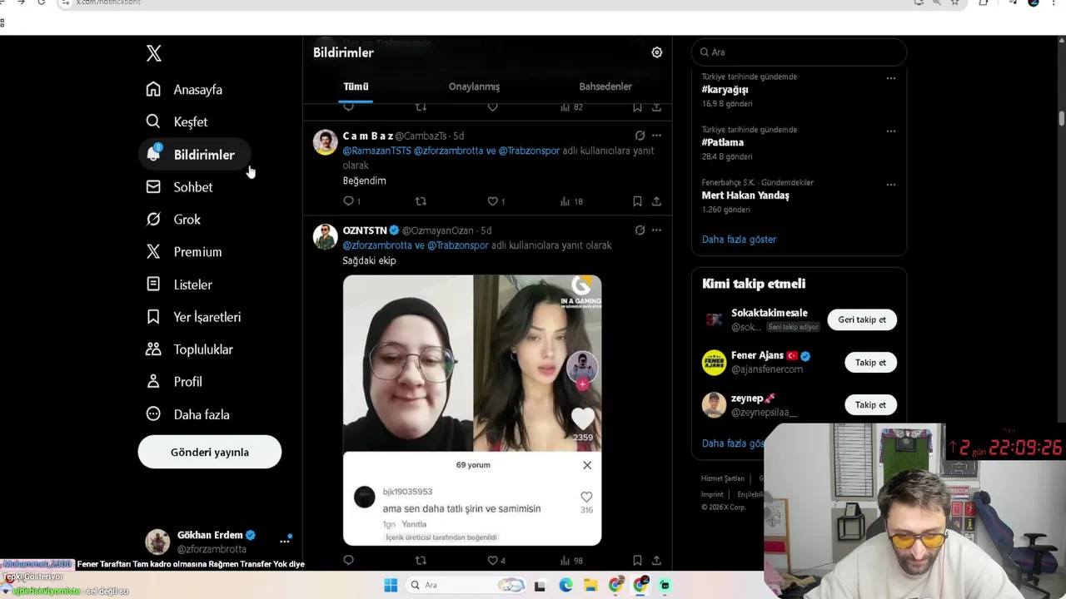
Task: Click @OzmayanOzan handle
Action: coord(437,230)
